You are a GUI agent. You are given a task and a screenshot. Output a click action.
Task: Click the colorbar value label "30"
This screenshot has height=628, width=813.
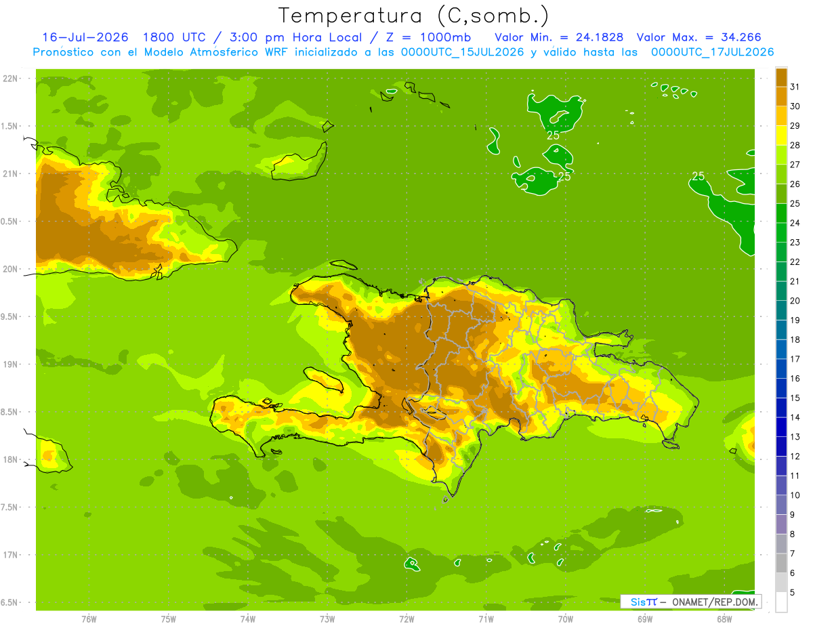795,106
